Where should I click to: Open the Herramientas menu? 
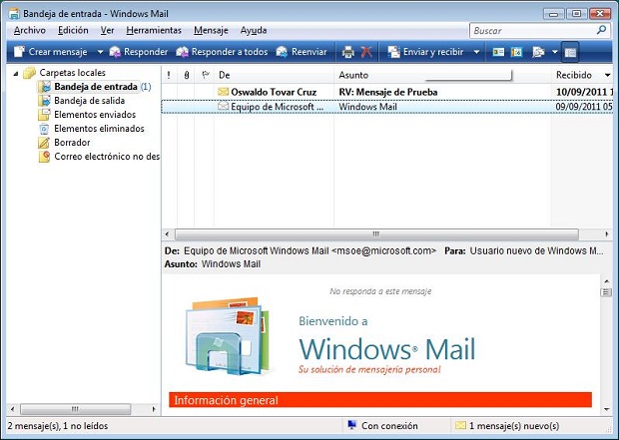pyautogui.click(x=154, y=30)
